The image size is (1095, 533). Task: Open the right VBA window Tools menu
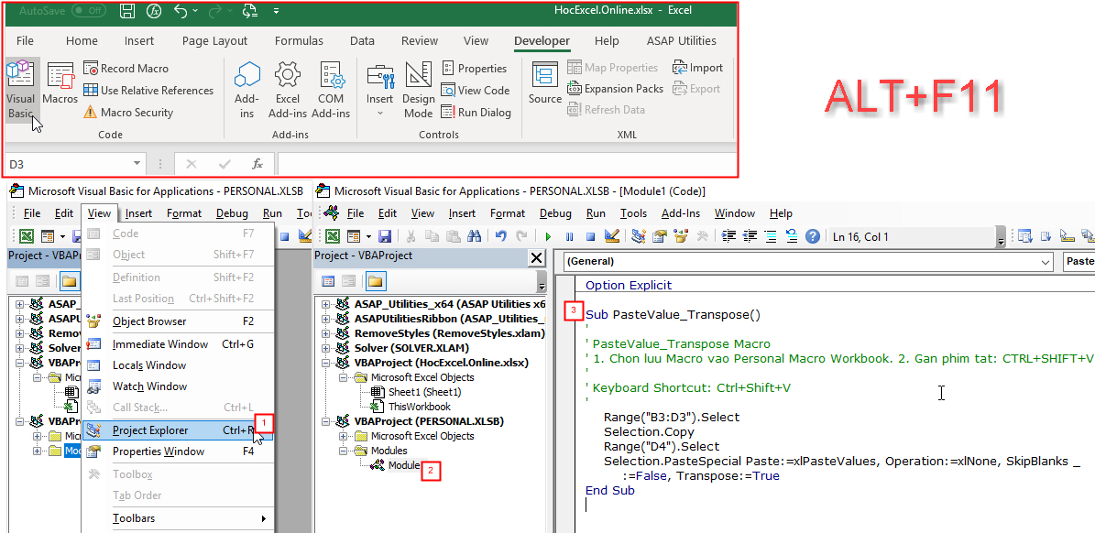click(633, 213)
